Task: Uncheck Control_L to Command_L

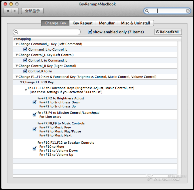Action: (x=25, y=60)
